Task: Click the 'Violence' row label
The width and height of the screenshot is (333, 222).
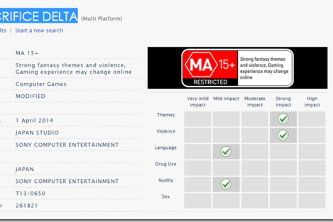Action: point(166,131)
